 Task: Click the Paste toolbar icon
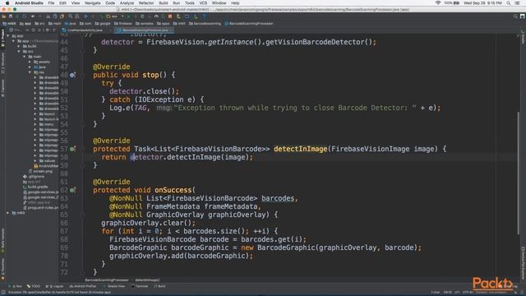(62, 16)
